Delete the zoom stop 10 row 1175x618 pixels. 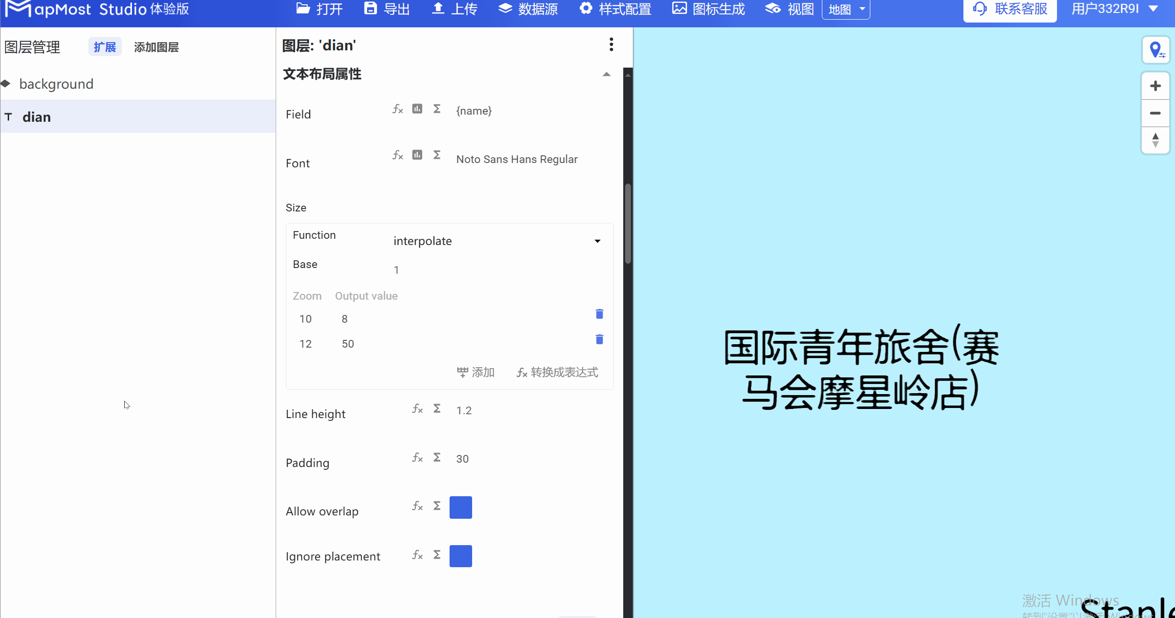coord(599,315)
